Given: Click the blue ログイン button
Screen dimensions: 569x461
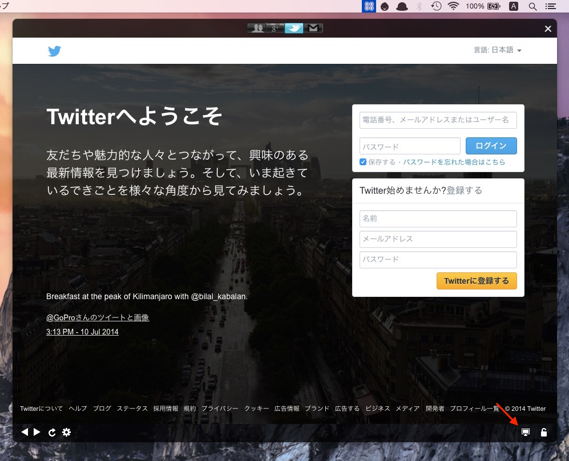Looking at the screenshot, I should [x=491, y=146].
